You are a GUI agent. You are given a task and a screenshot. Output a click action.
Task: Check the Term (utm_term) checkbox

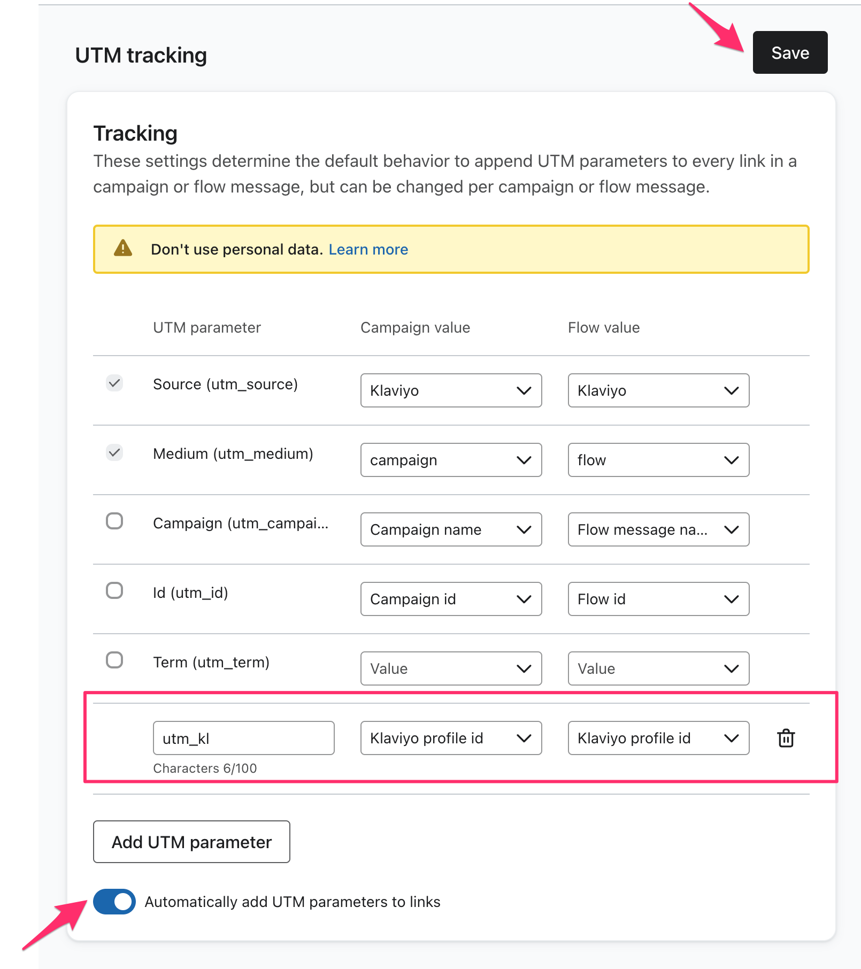coord(114,660)
